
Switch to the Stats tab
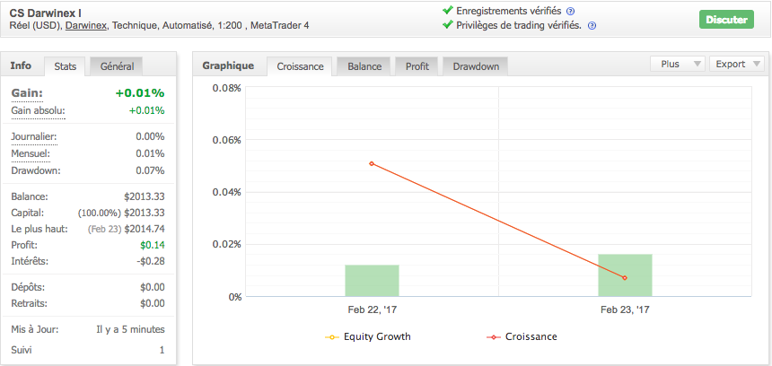point(65,66)
